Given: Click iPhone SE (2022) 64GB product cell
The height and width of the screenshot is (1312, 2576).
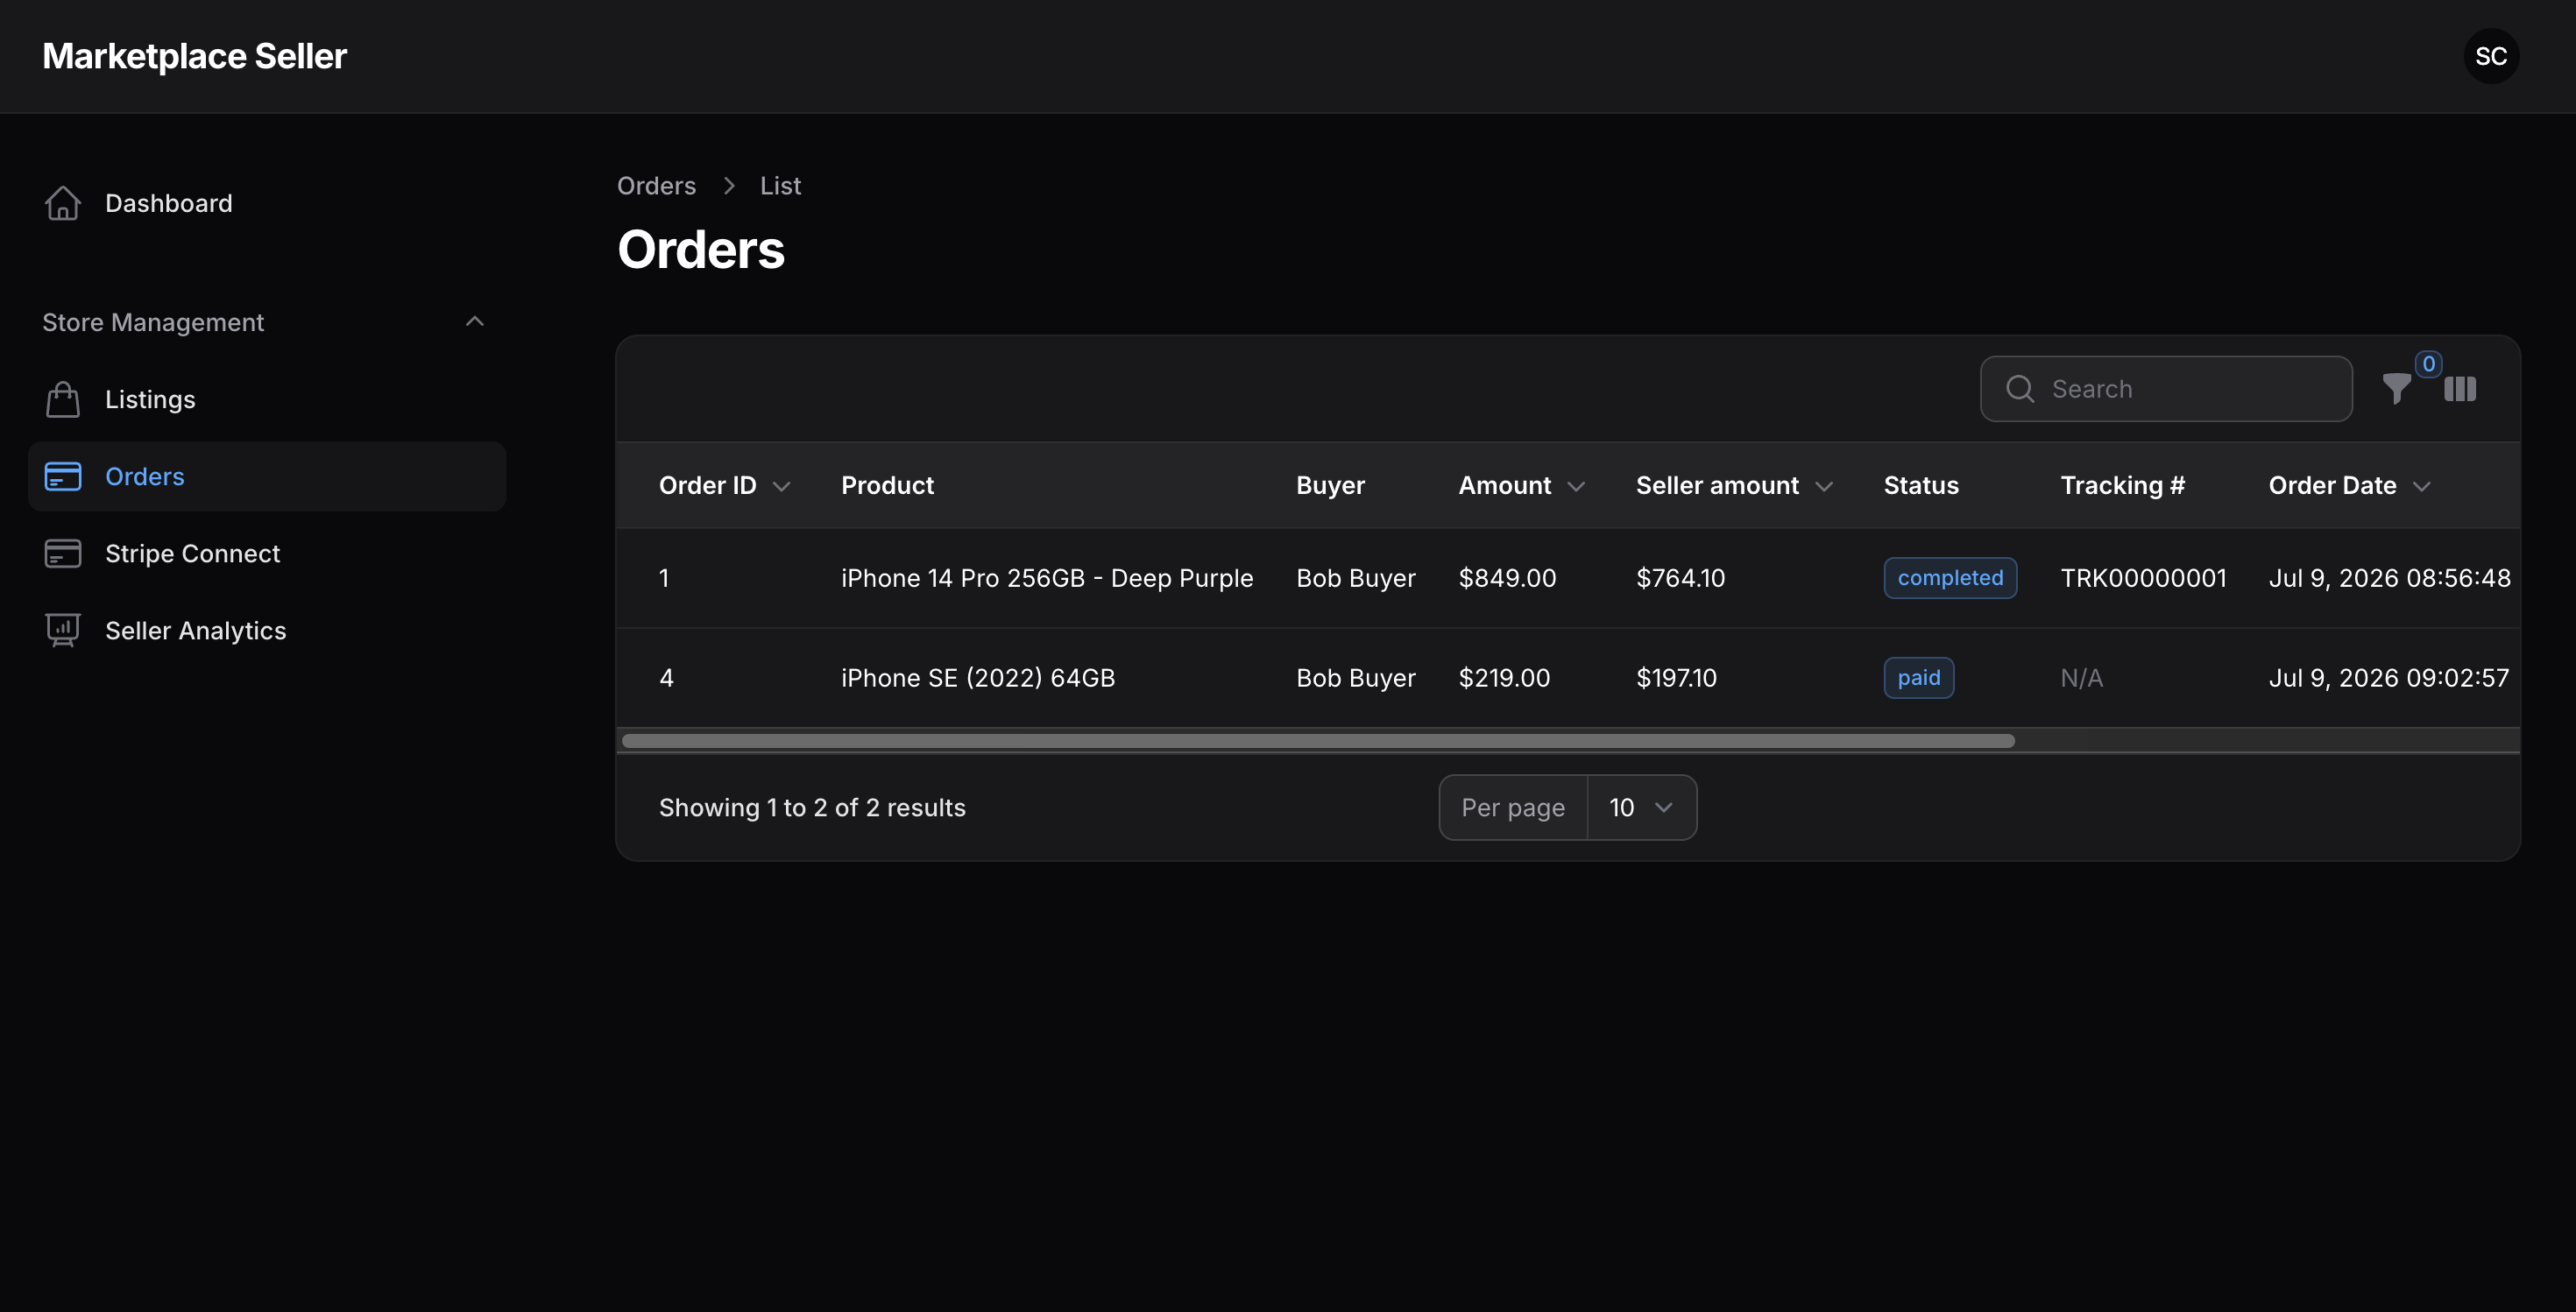Looking at the screenshot, I should (977, 678).
